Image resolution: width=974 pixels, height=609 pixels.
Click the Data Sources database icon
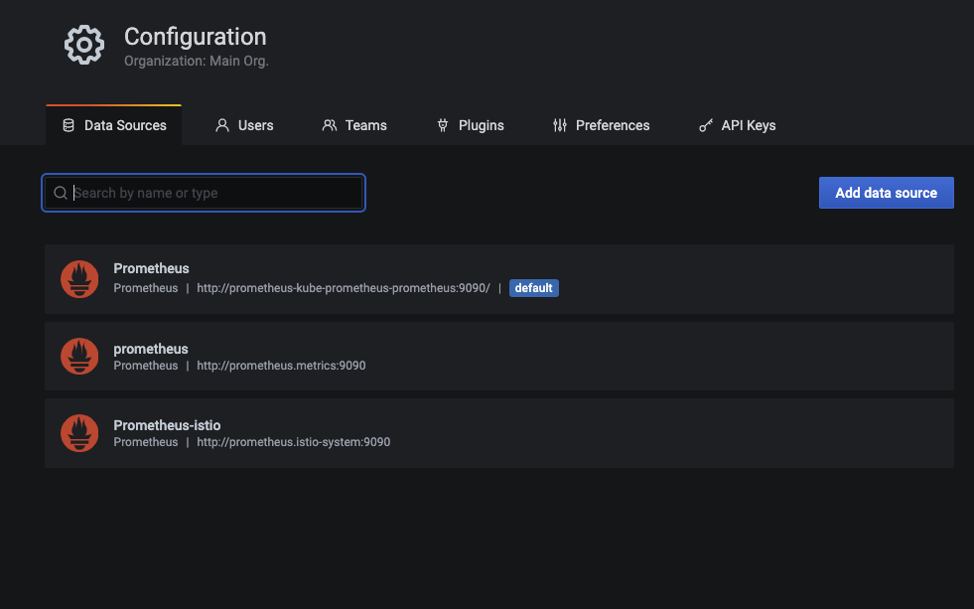point(69,125)
